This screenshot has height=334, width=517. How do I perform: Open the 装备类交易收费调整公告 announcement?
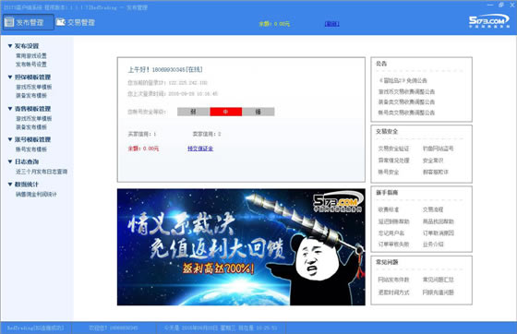pos(406,102)
